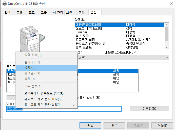Select the 대용량 급지트레이 list row
The height and width of the screenshot is (130, 175).
[120, 25]
